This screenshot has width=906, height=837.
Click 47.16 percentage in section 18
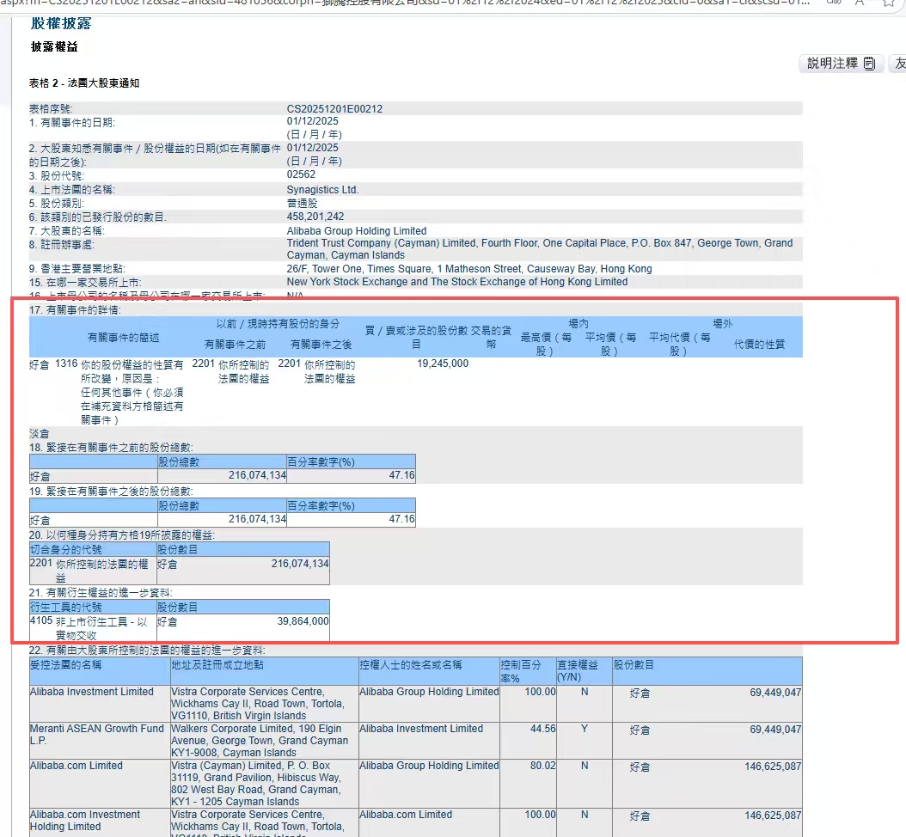401,475
